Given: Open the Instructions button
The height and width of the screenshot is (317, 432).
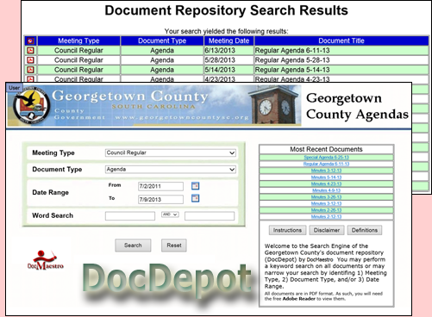Looking at the screenshot, I should (x=287, y=230).
